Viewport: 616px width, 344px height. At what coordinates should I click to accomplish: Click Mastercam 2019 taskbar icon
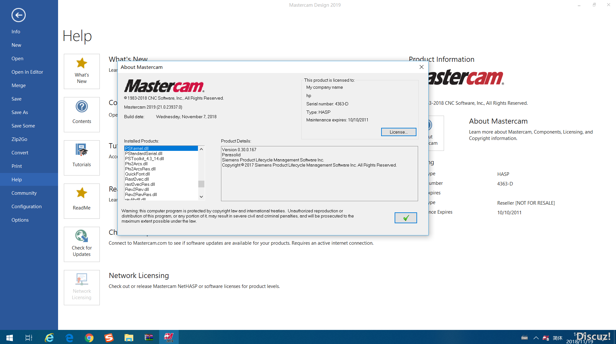(x=169, y=338)
